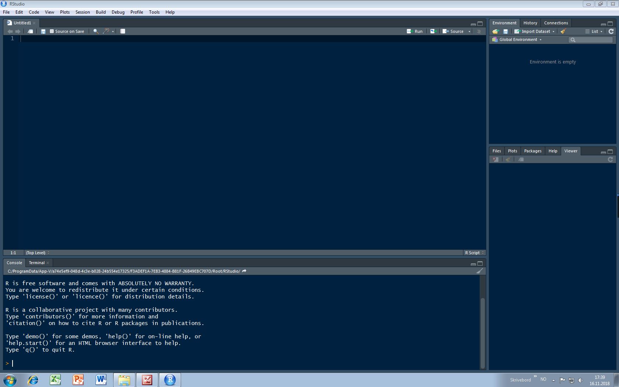Remove current viewer item icon
Viewport: 619px width, 387px height.
495,159
